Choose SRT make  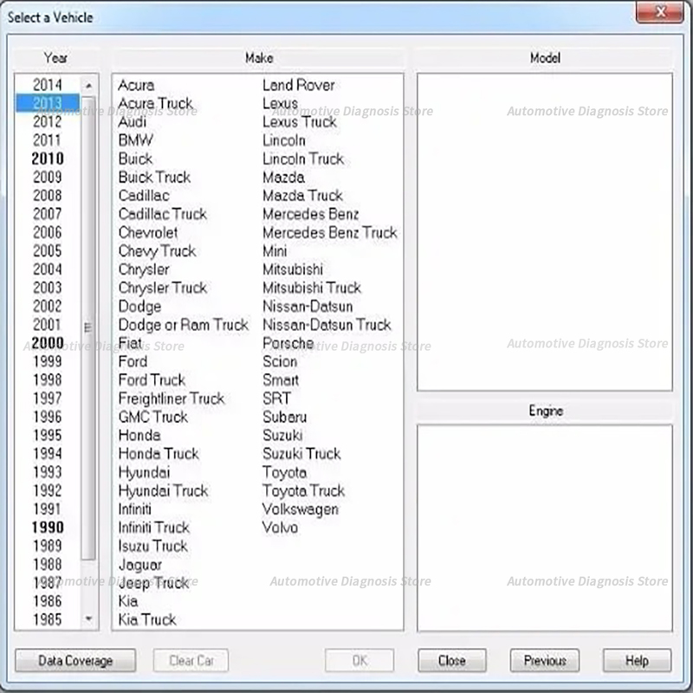point(276,398)
